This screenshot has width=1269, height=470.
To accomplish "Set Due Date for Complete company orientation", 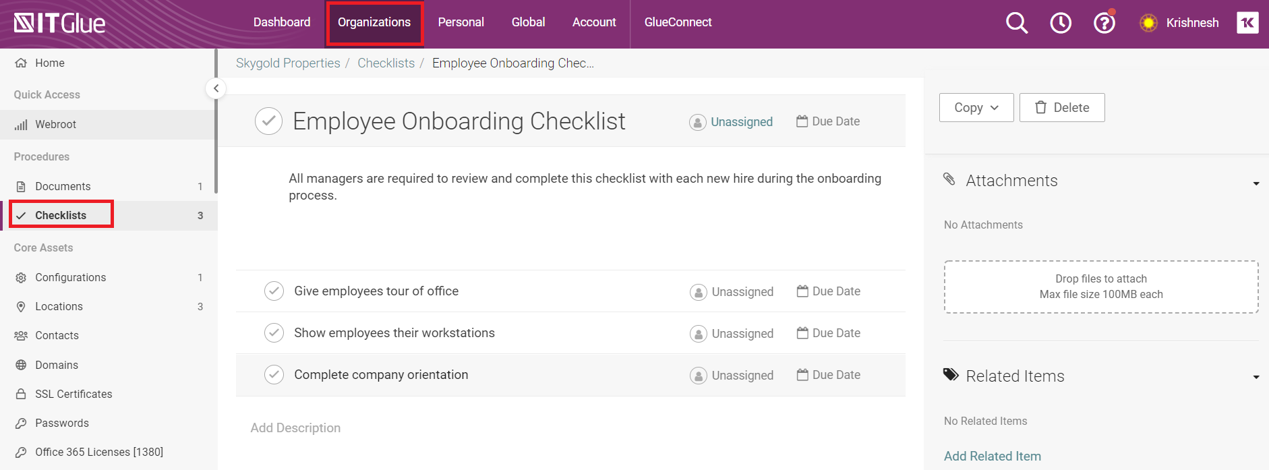I will [x=829, y=375].
